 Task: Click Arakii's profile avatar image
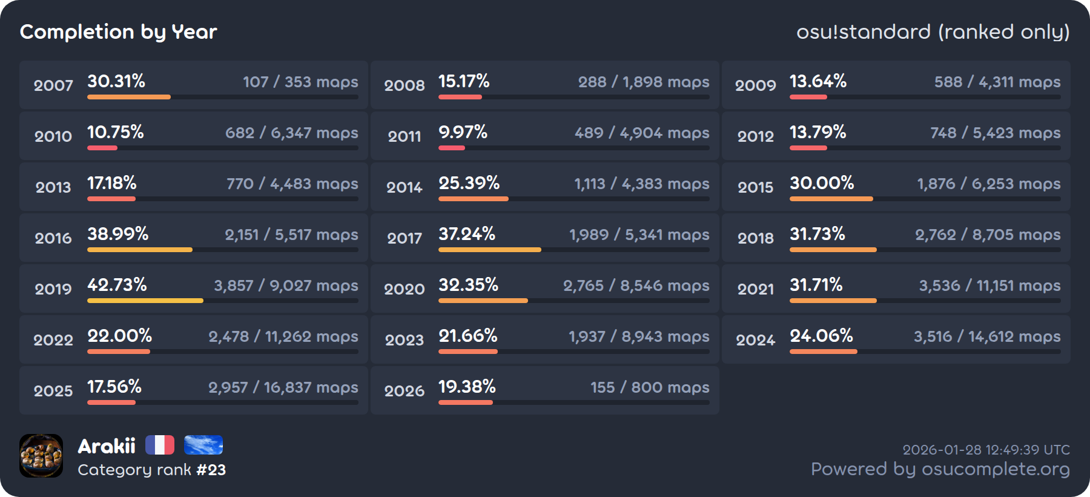[41, 456]
